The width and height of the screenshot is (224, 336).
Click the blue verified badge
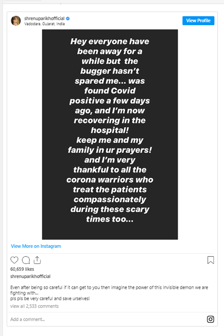68,19
